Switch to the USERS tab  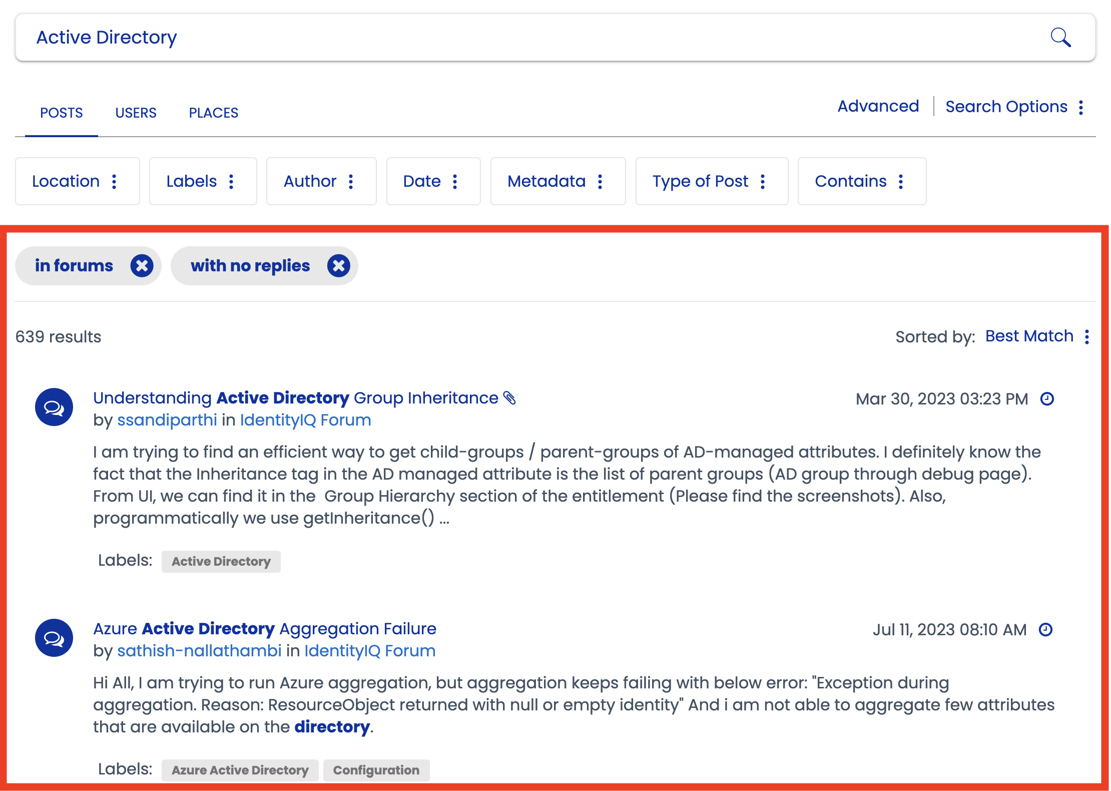(x=136, y=113)
